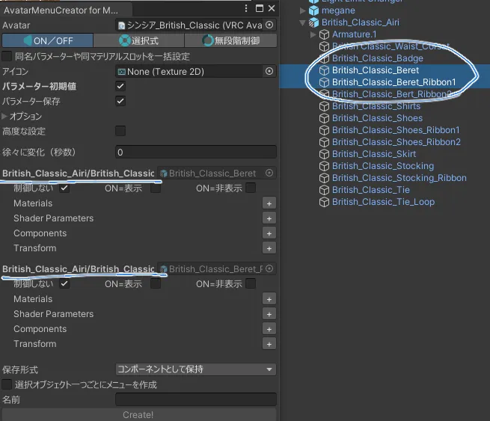Uncheck the パラメーター保存 checkbox

(x=120, y=101)
